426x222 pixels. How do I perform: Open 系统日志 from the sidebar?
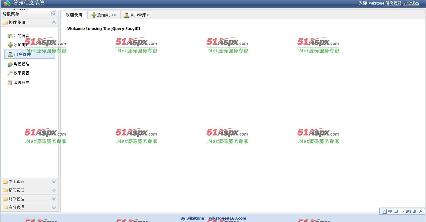point(22,83)
